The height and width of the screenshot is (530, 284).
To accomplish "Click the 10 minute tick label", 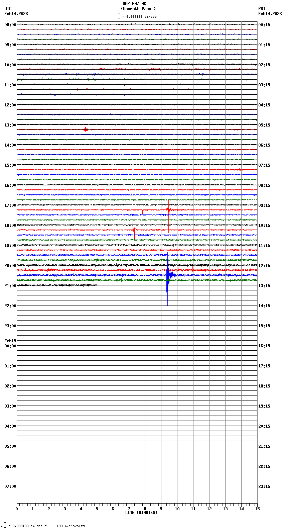I will point(177,509).
